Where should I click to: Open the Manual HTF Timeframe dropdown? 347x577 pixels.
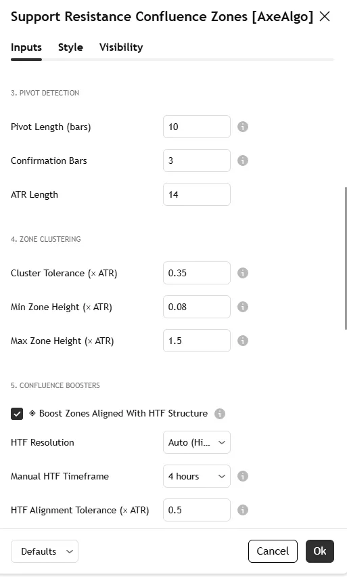[197, 476]
